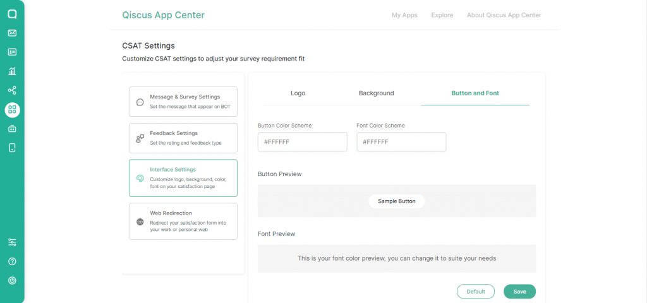The image size is (647, 303).
Task: Click the logout power icon
Action: (x=12, y=280)
